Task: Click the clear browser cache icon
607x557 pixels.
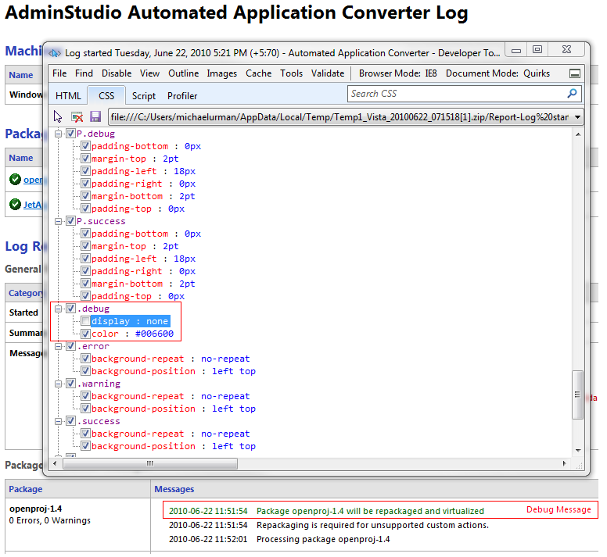Action: 77,117
